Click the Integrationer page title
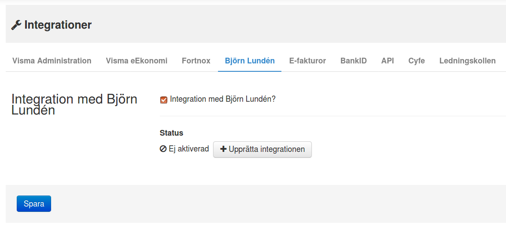 (x=58, y=25)
